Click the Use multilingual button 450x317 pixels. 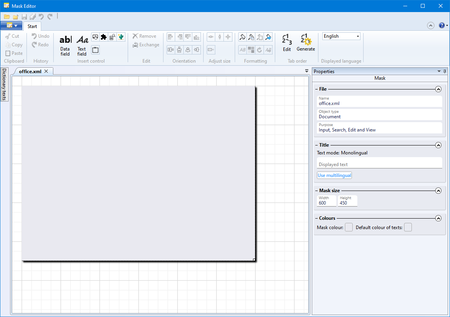pyautogui.click(x=334, y=175)
